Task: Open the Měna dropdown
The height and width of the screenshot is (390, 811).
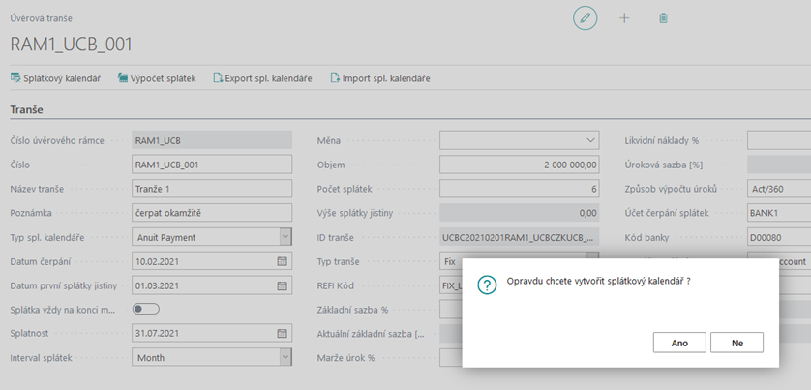Action: [x=591, y=140]
